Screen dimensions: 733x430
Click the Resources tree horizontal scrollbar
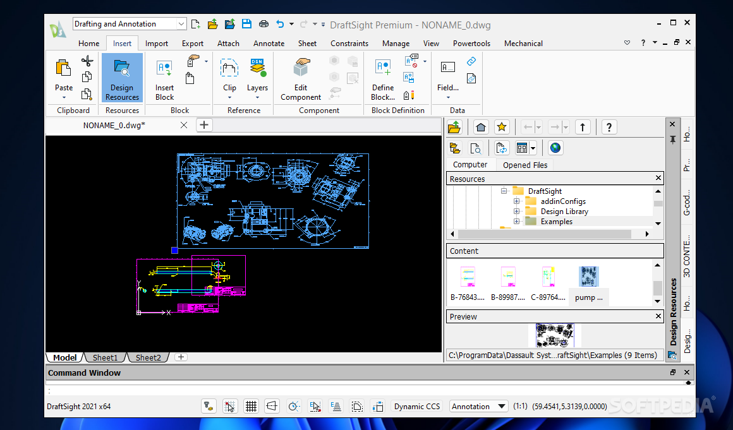pos(545,234)
